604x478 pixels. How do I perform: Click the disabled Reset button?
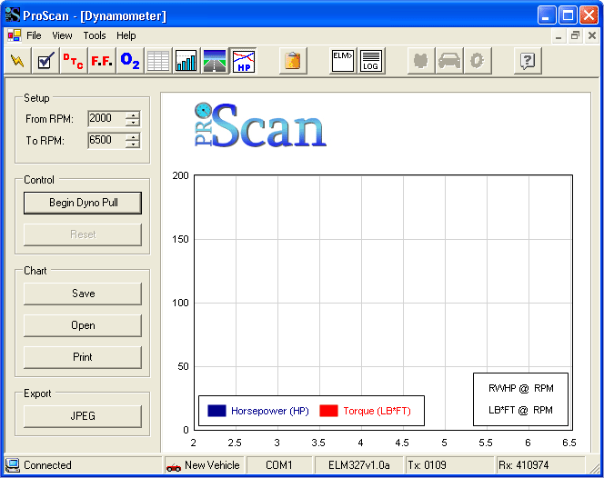click(83, 234)
